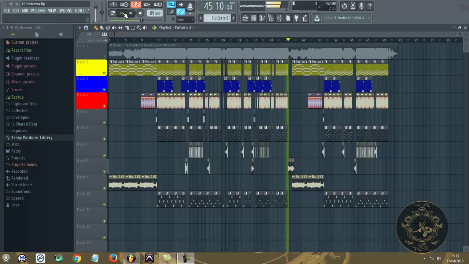This screenshot has width=469, height=264.
Task: Toggle the overdub blend recording button
Action: pyautogui.click(x=147, y=5)
